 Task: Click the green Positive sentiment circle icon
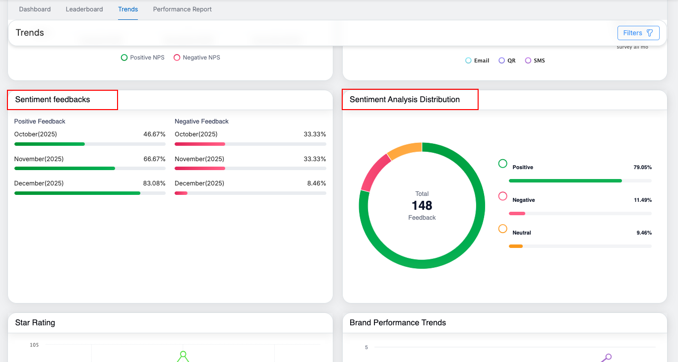502,164
